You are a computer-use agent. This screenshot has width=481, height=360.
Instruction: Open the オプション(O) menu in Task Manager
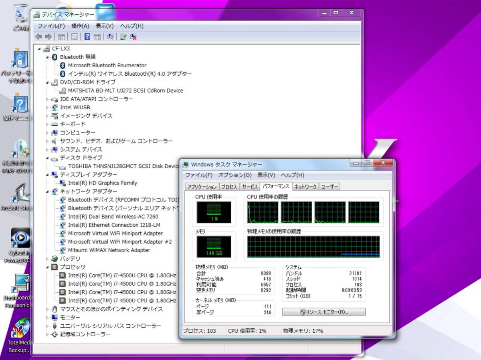coord(235,175)
